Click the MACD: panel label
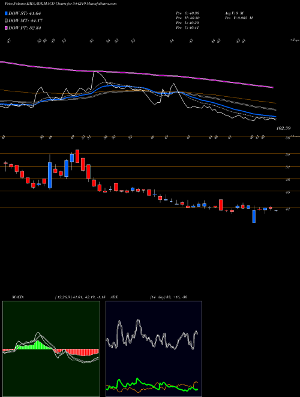Screen dimensions: 300x397 [17, 297]
